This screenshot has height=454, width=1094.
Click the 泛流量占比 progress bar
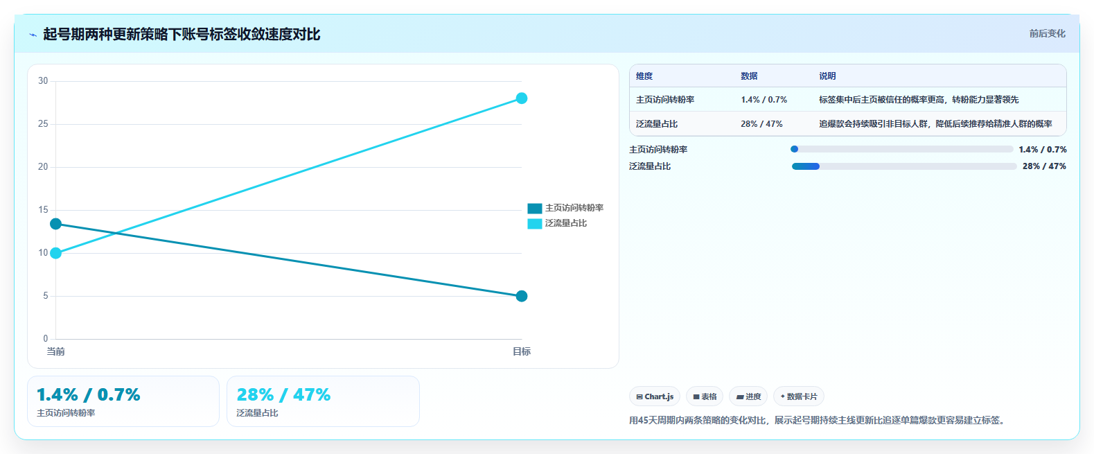(904, 166)
